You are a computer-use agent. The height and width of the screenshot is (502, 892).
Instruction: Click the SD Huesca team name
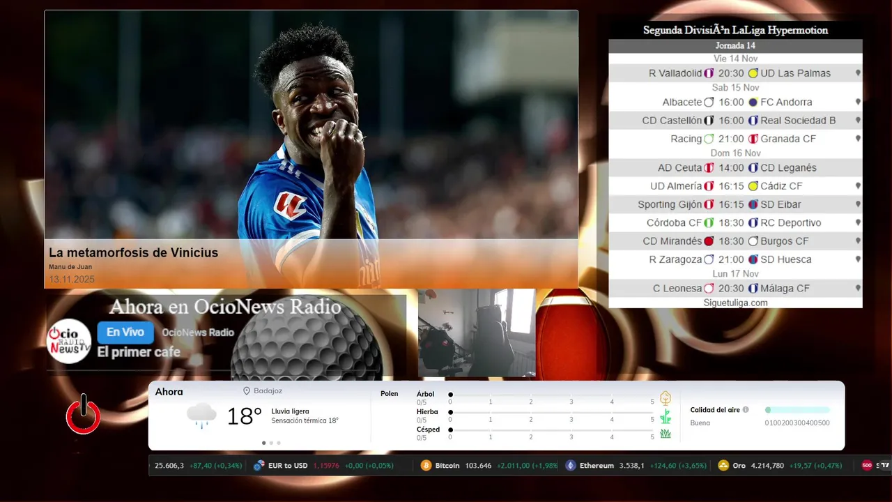tap(786, 259)
